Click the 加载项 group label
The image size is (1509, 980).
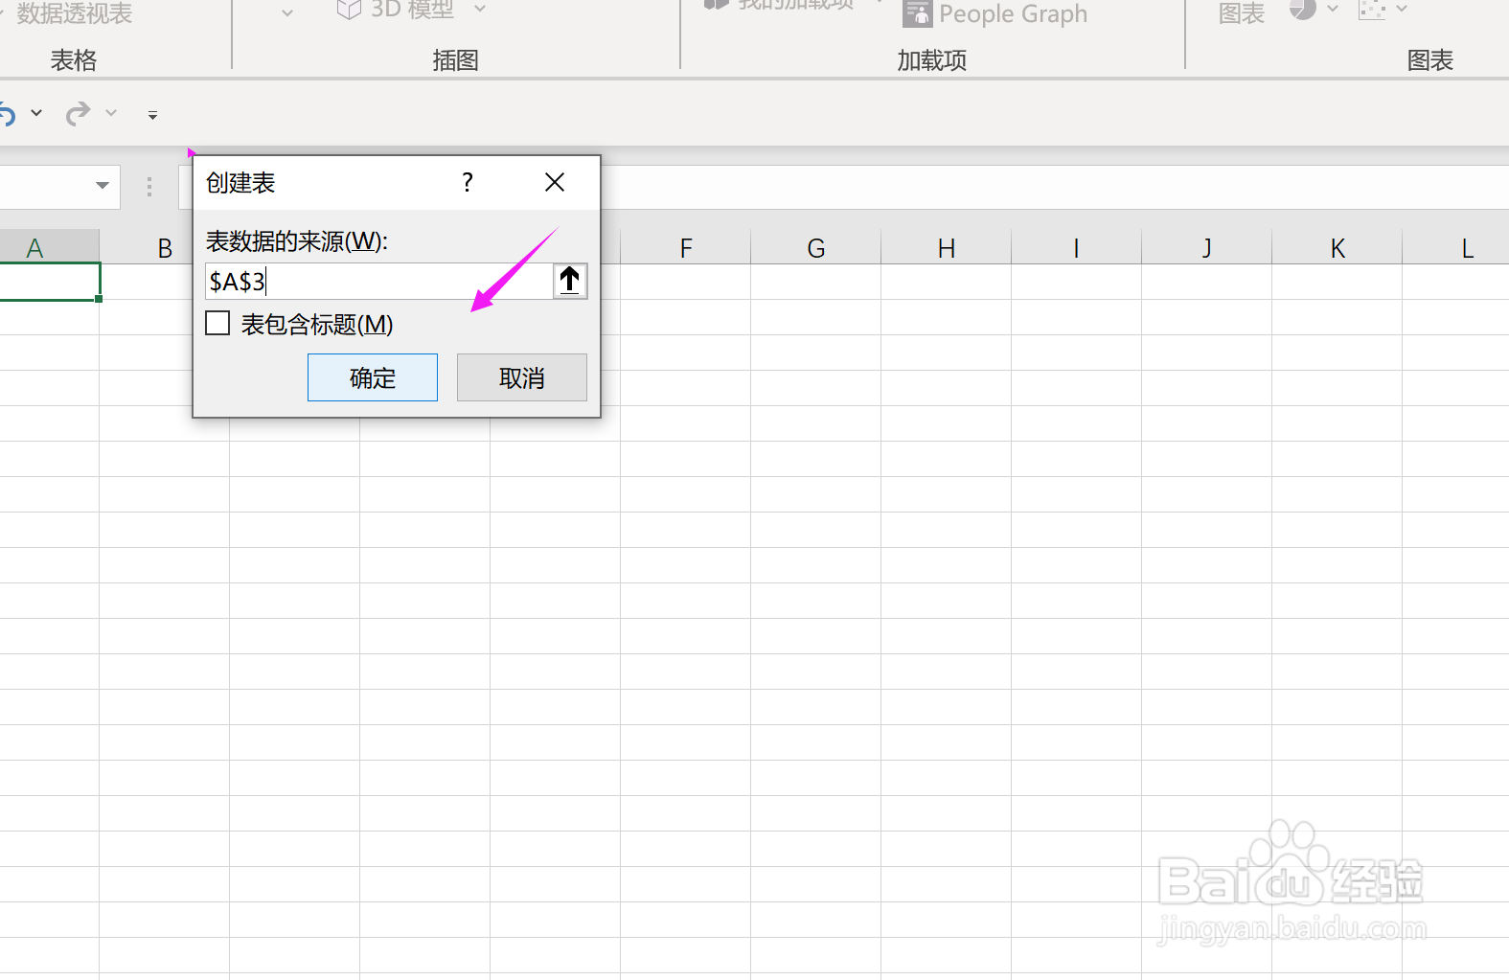(931, 60)
